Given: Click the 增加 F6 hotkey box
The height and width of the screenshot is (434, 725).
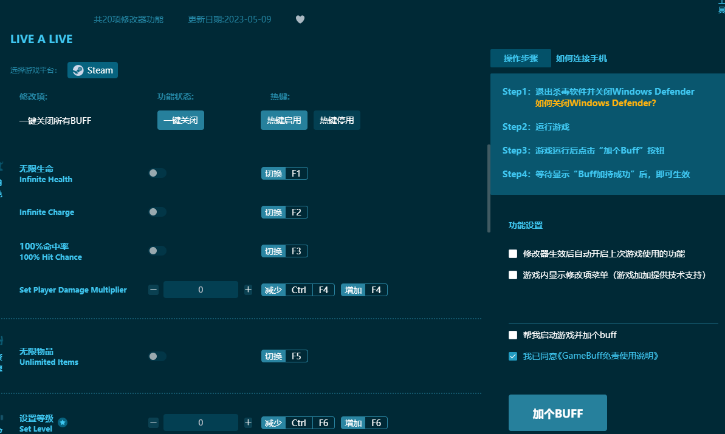Looking at the screenshot, I should coord(365,422).
